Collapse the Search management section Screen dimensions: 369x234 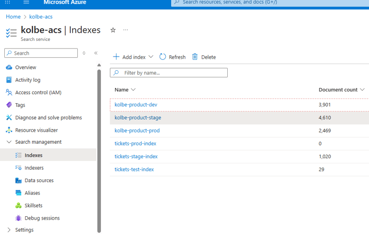(x=9, y=142)
